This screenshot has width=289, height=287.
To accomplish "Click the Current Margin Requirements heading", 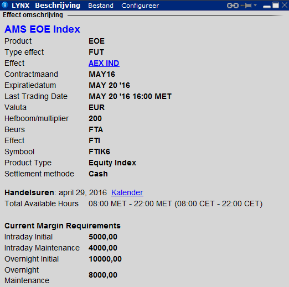I will click(63, 226).
